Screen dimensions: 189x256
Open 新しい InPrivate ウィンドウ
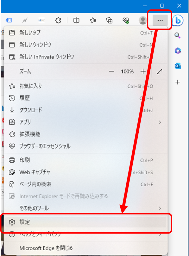coord(86,57)
